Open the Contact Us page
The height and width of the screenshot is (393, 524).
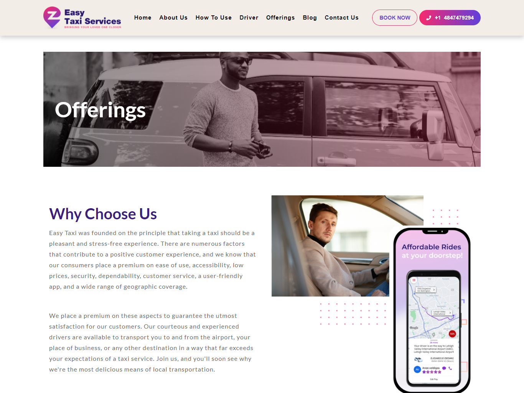tap(341, 18)
